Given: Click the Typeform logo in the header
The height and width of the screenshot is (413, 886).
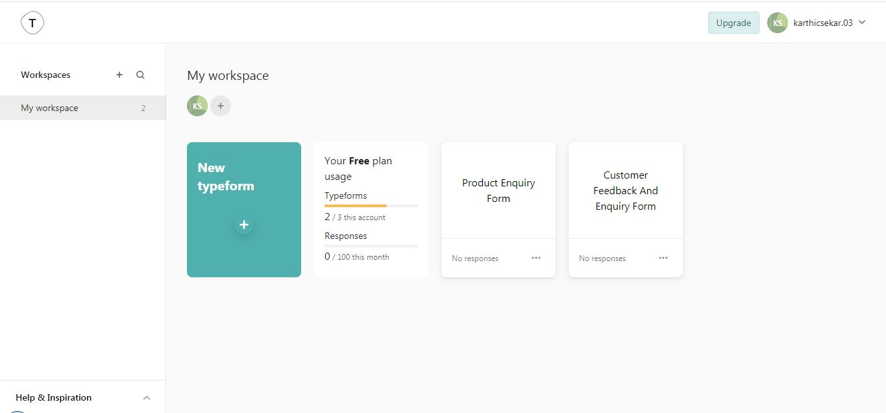Looking at the screenshot, I should 32,23.
